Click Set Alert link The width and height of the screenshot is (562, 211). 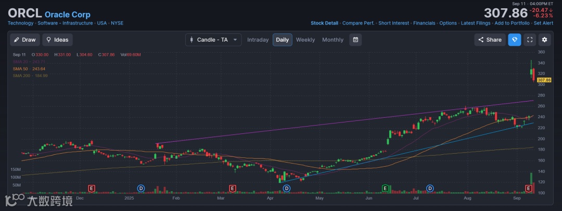point(543,23)
